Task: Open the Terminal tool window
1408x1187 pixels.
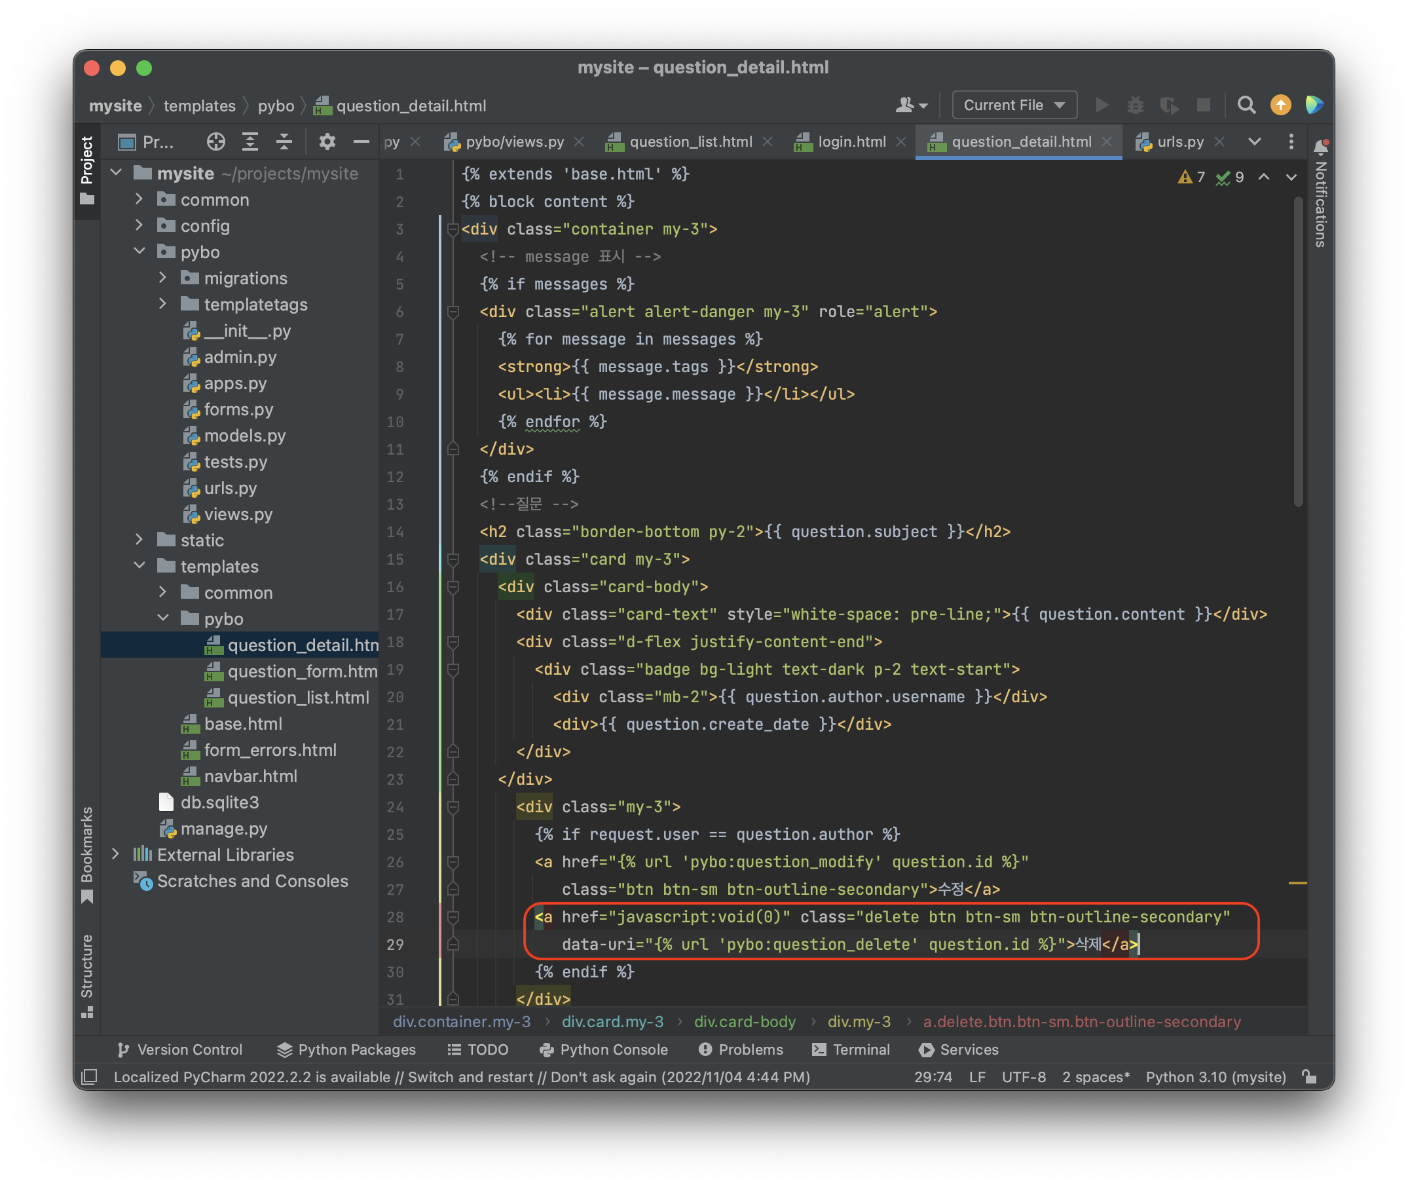Action: [851, 1049]
